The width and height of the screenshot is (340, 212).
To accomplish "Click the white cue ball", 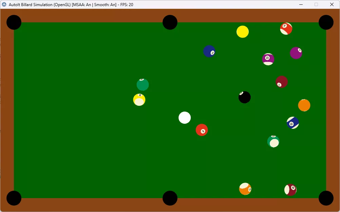I will pos(185,118).
